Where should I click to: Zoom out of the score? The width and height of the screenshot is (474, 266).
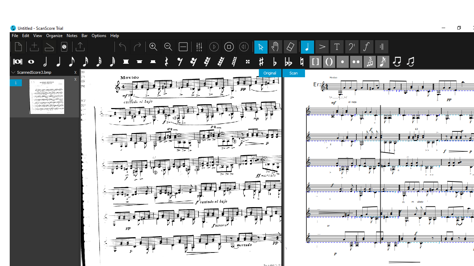coord(168,47)
